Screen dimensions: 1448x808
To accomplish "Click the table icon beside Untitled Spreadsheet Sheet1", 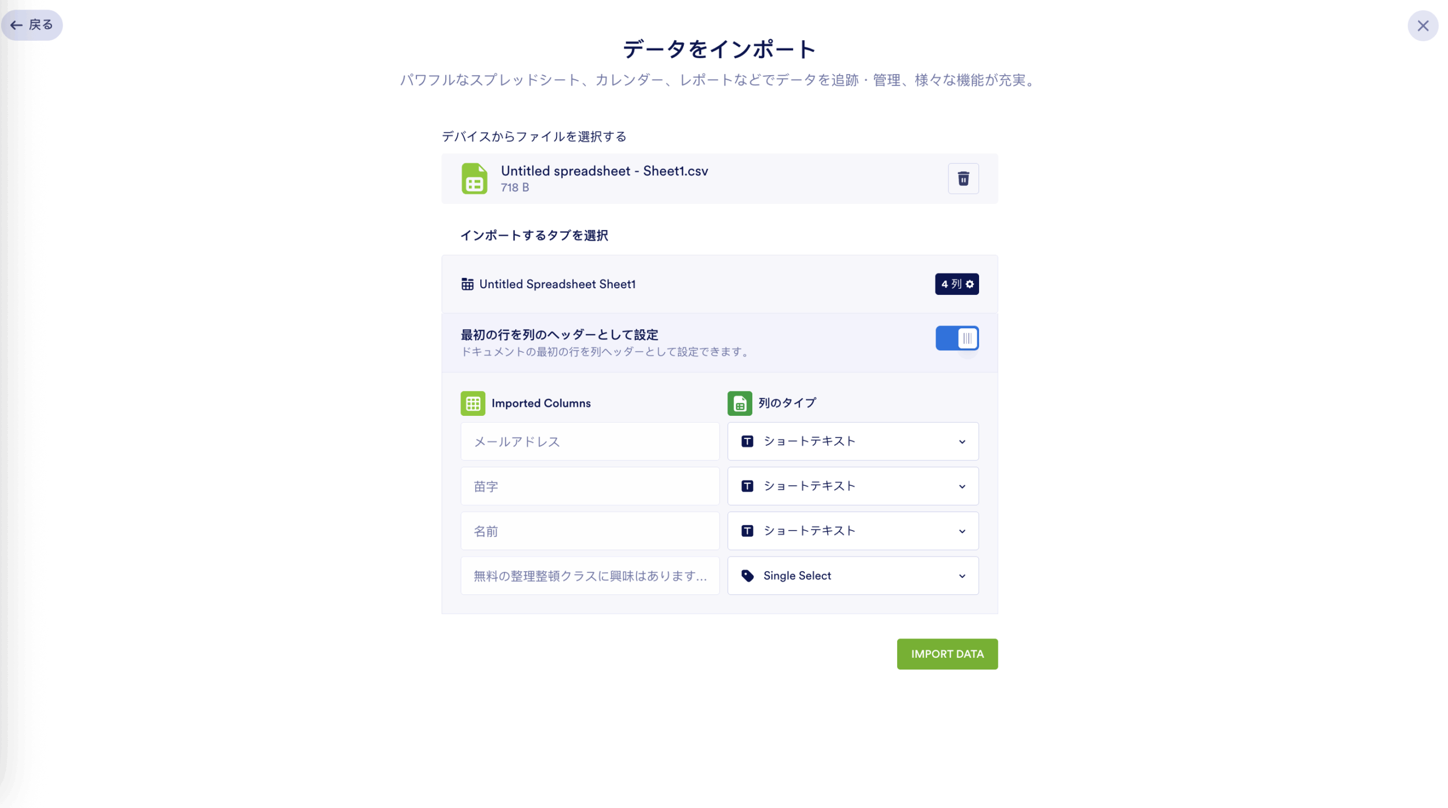I will point(467,284).
